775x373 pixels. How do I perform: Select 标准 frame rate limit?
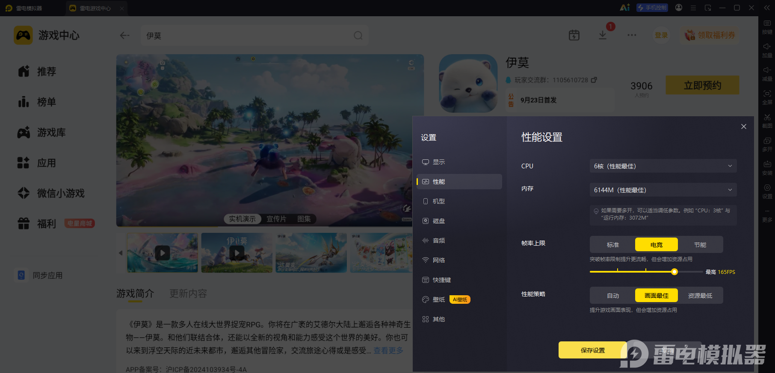tap(613, 245)
